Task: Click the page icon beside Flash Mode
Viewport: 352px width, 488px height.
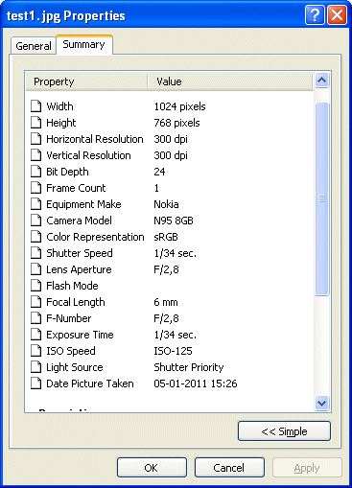Action: 36,285
